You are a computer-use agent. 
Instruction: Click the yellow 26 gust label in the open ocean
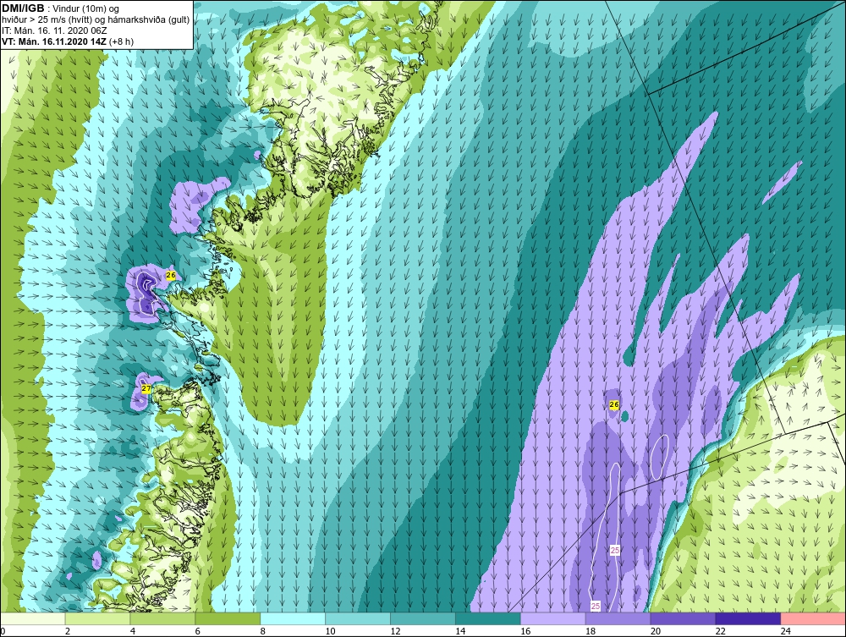614,405
